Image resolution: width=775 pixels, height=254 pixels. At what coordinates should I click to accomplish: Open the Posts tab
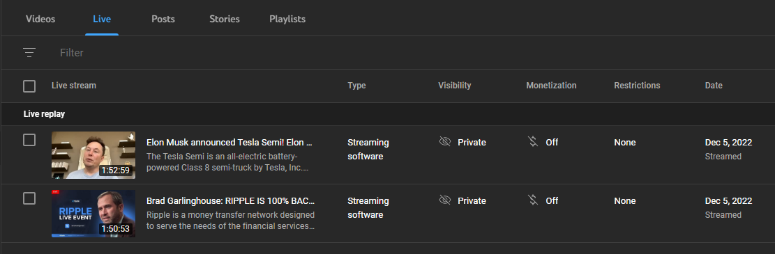(163, 19)
